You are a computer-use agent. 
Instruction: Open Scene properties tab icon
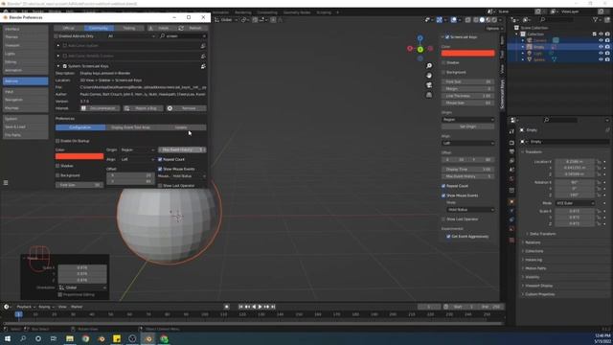(x=511, y=170)
